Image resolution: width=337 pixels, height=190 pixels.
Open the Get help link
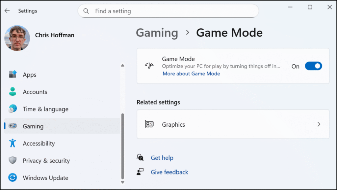162,158
